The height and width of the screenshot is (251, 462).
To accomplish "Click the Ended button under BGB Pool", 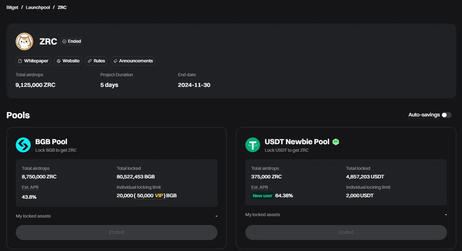I will (x=116, y=232).
